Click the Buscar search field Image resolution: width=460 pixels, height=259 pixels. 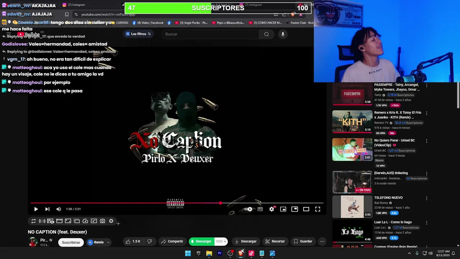(210, 34)
